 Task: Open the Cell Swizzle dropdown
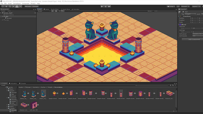point(198,36)
